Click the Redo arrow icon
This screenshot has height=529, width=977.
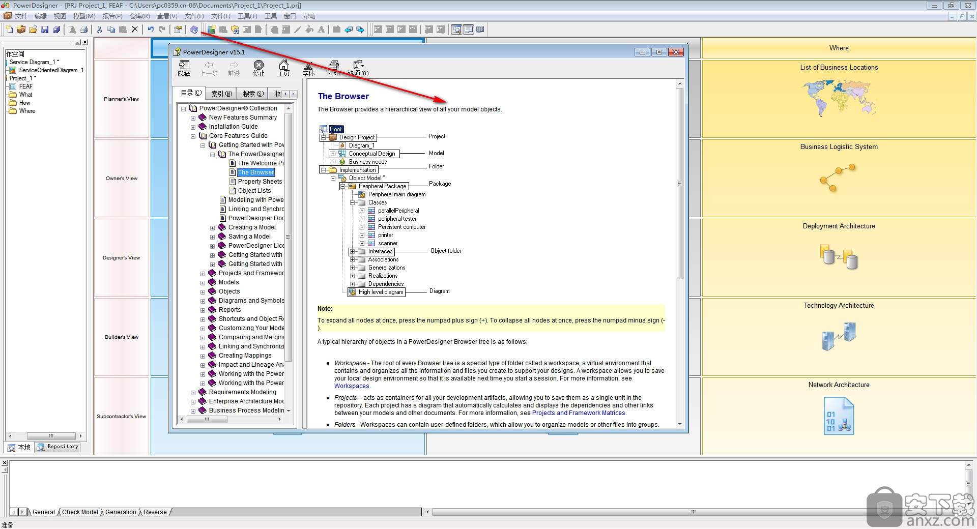tap(162, 30)
